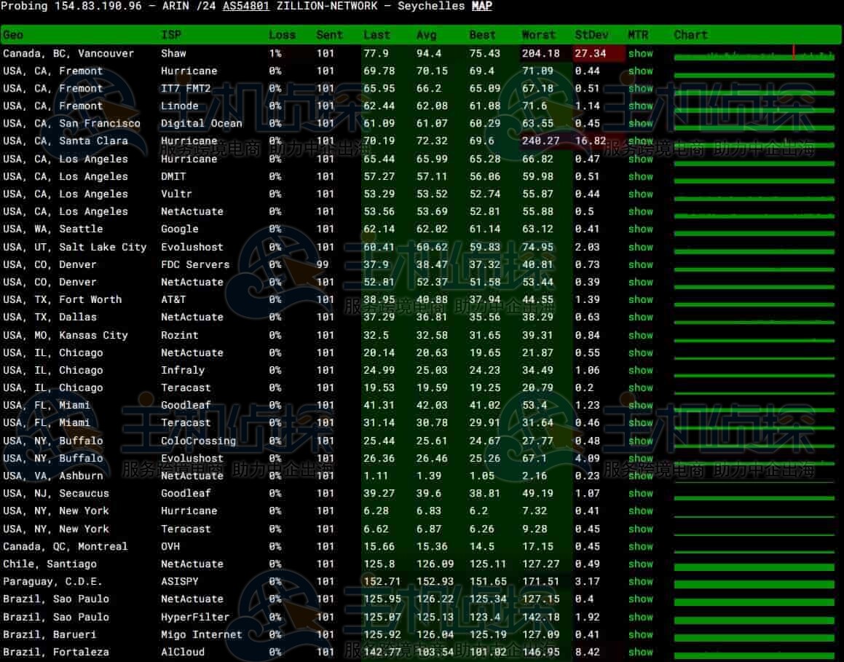Show MTR for Paraguay ASISPY row
Screen dimensions: 844x662
641,581
